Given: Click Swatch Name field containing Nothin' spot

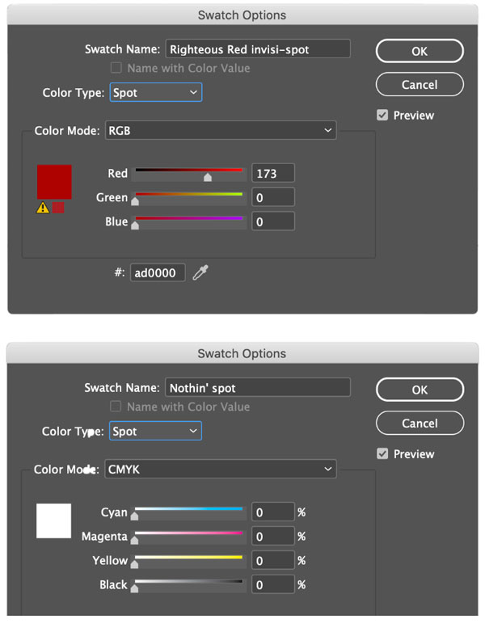Looking at the screenshot, I should pos(257,388).
